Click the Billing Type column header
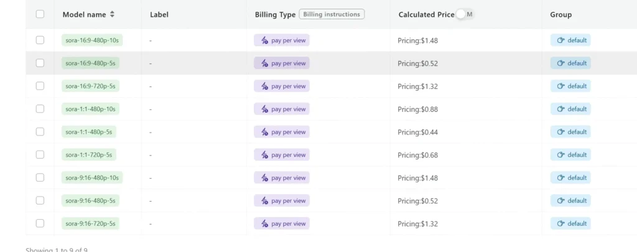The width and height of the screenshot is (637, 252). 275,14
